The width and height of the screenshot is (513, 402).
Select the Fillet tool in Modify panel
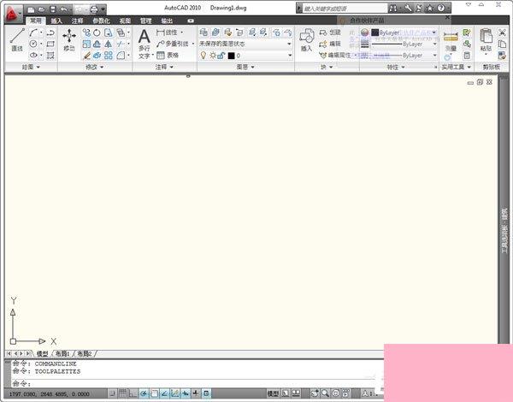[121, 56]
